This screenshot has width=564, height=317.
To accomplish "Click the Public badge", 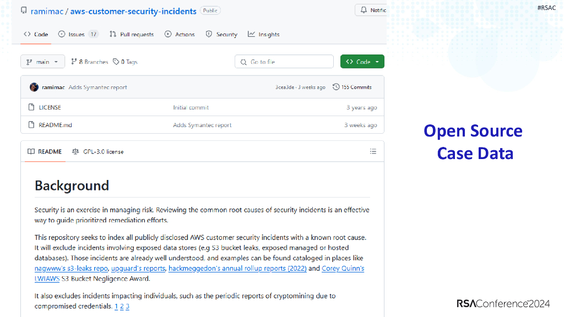I will [x=210, y=11].
